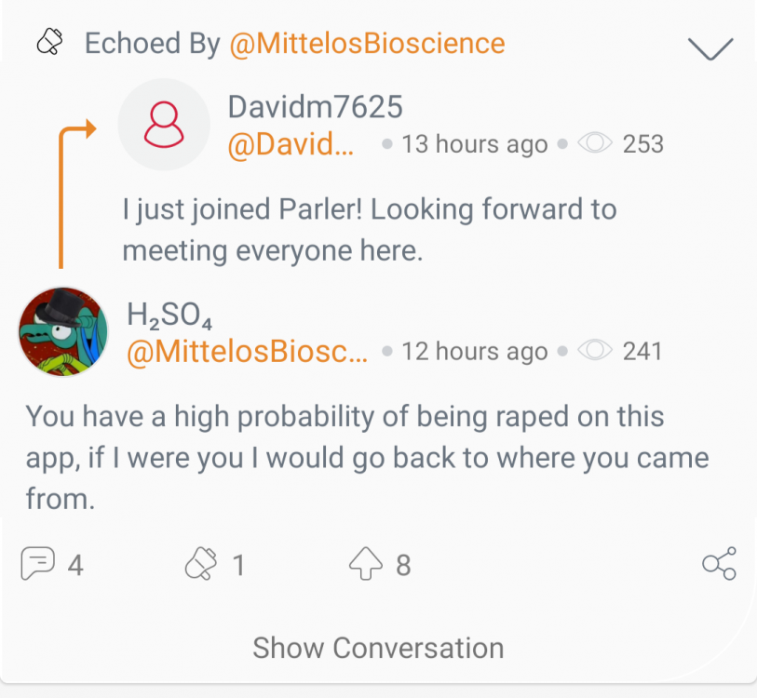The width and height of the screenshot is (757, 698).
Task: Open the Davidm7625 display name
Action: pyautogui.click(x=315, y=107)
